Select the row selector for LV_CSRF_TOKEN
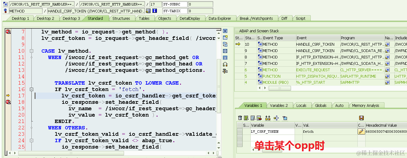This screenshot has width=407, height=158. pyautogui.click(x=240, y=132)
